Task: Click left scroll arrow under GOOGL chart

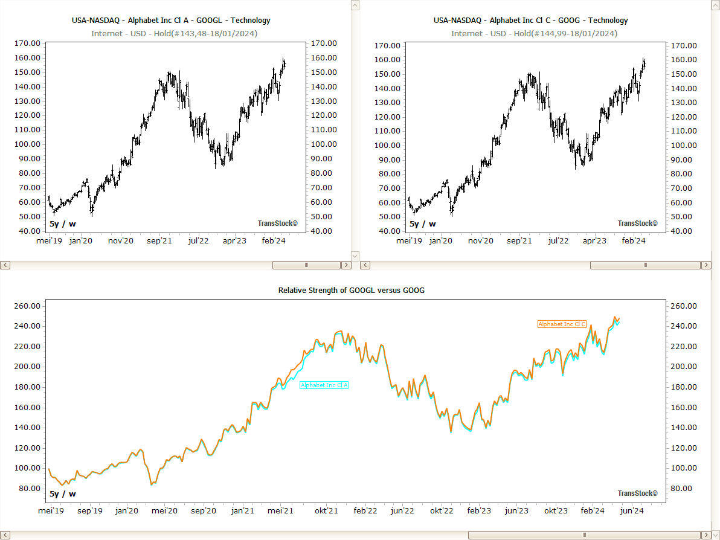Action: tap(5, 265)
